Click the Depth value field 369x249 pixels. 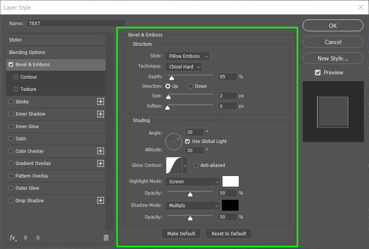pos(227,76)
